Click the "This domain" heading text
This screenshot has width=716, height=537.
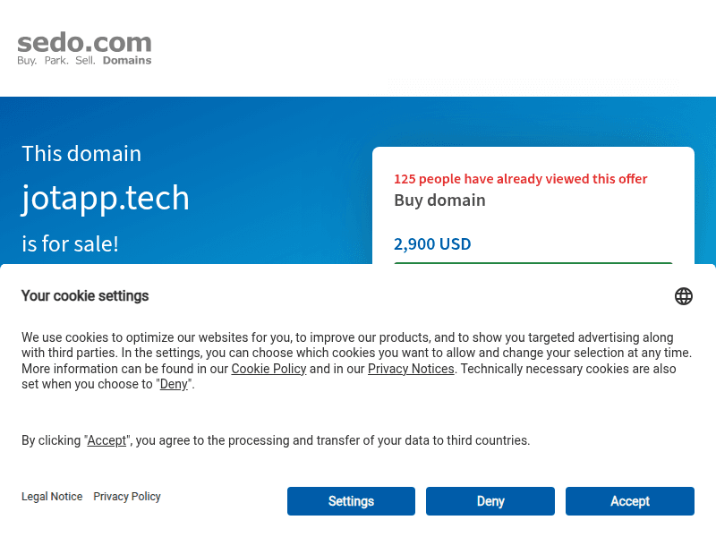tap(81, 153)
